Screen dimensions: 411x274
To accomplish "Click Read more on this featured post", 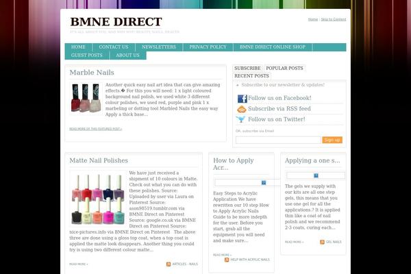I will pos(96,129).
